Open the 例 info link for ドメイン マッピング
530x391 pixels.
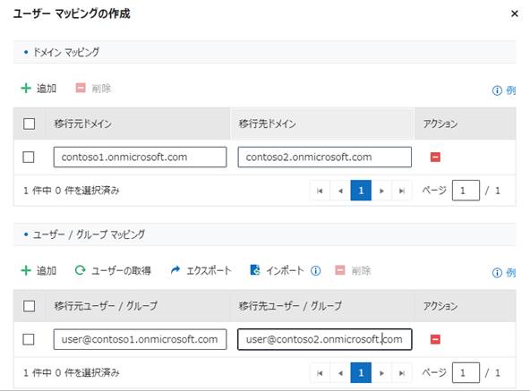tap(504, 90)
